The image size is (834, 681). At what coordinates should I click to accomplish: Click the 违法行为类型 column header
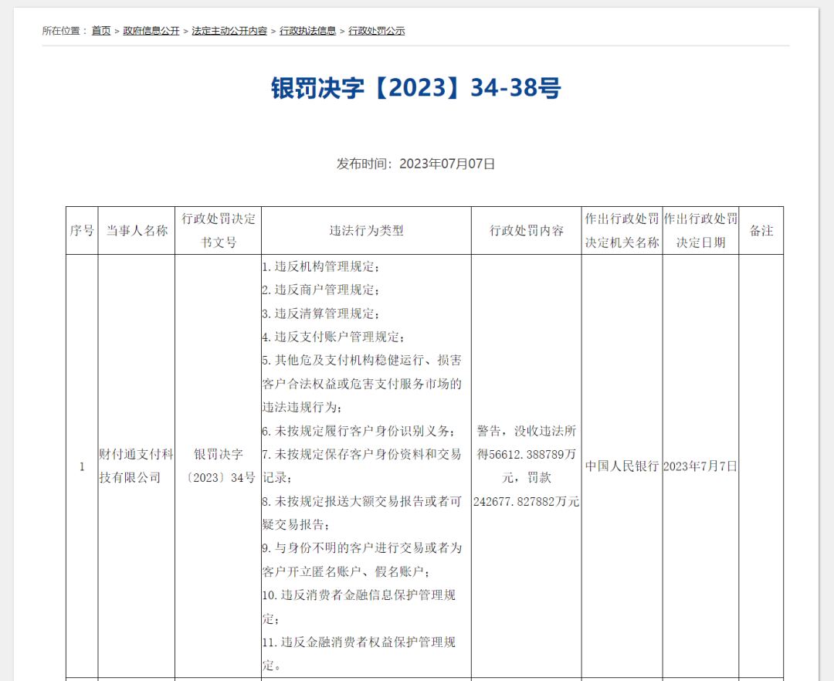(x=367, y=231)
